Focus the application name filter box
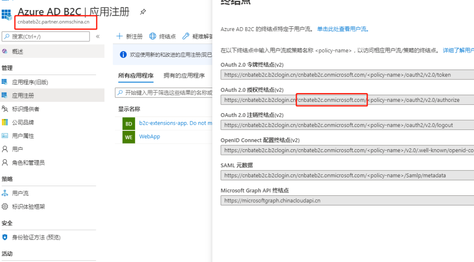474x262 pixels. (164, 93)
